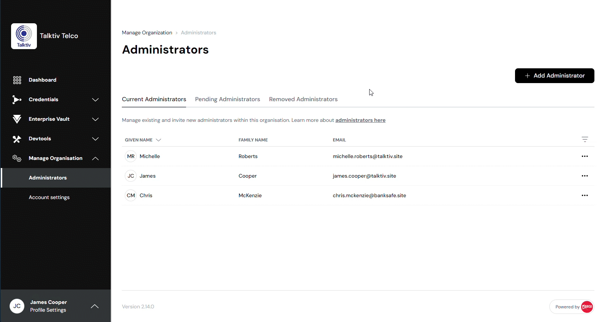Image resolution: width=604 pixels, height=322 pixels.
Task: Open the Dashboard grid icon
Action: [17, 80]
